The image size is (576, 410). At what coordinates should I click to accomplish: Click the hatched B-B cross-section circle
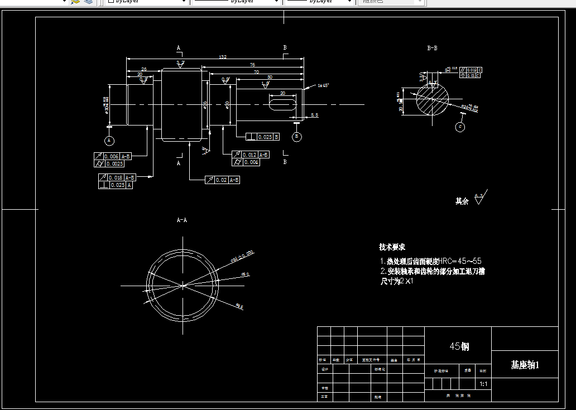433,99
